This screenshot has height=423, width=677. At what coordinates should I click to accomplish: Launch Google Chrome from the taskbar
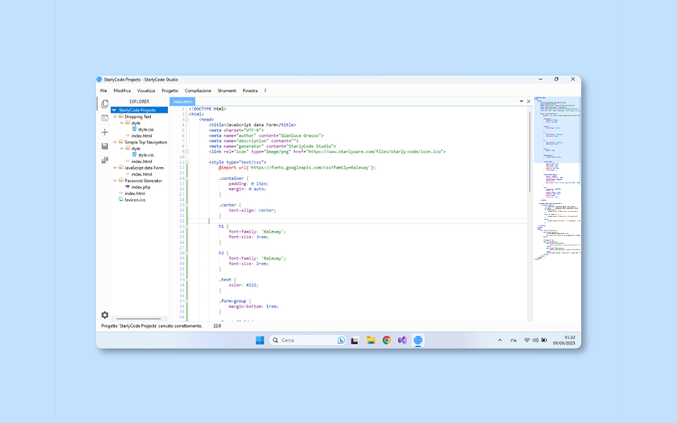pyautogui.click(x=386, y=340)
